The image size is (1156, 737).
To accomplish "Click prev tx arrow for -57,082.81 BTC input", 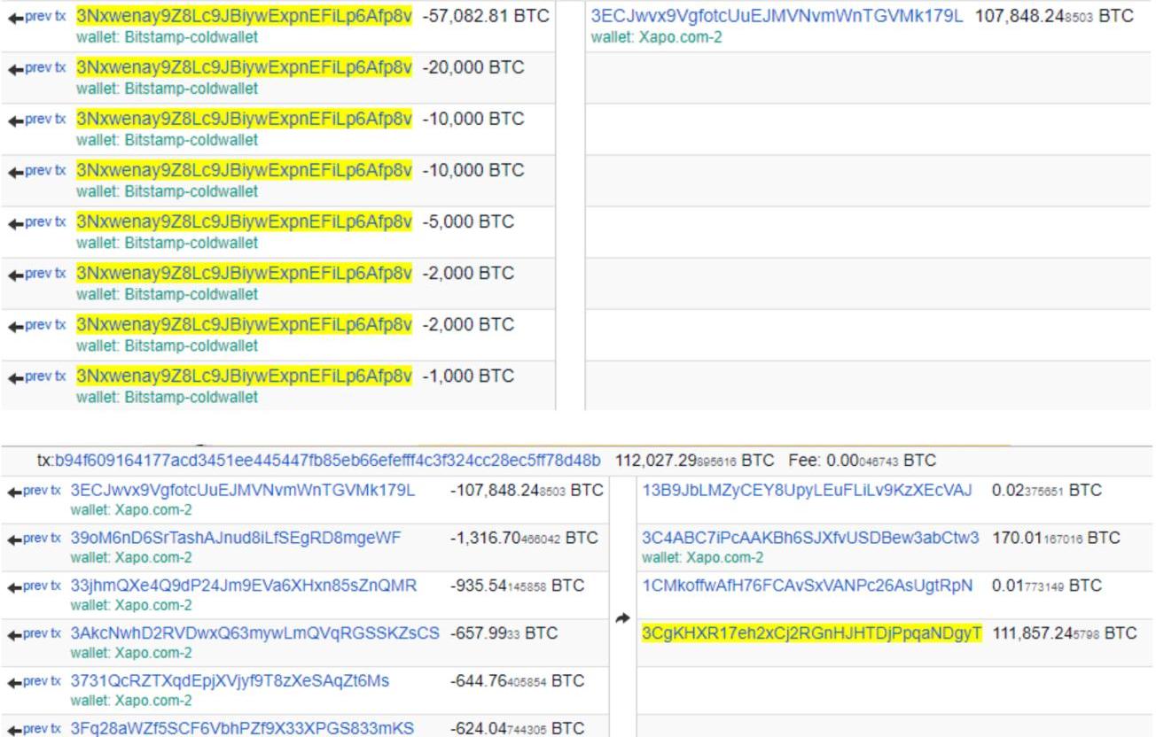I will (36, 17).
